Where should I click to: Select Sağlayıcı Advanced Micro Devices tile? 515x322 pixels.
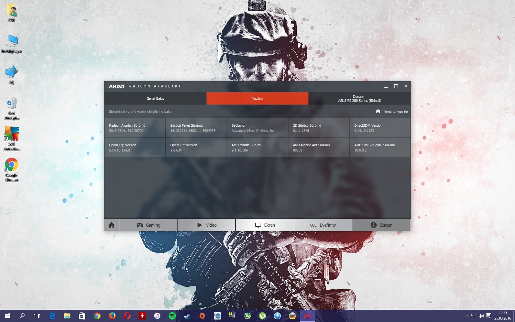[257, 128]
